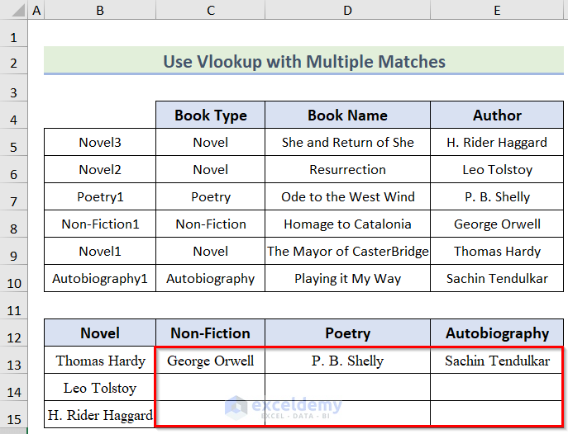Click the 'Book Type' header cell
The width and height of the screenshot is (568, 434).
click(211, 116)
